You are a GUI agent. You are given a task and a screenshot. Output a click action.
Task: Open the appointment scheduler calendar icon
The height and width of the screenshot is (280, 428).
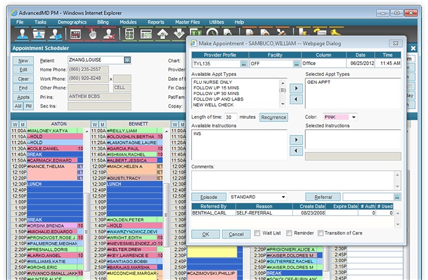(x=76, y=34)
